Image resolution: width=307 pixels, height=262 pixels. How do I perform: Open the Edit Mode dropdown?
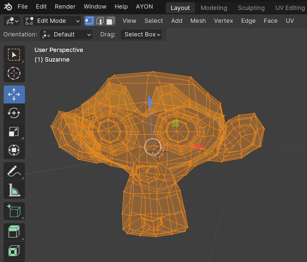52,21
